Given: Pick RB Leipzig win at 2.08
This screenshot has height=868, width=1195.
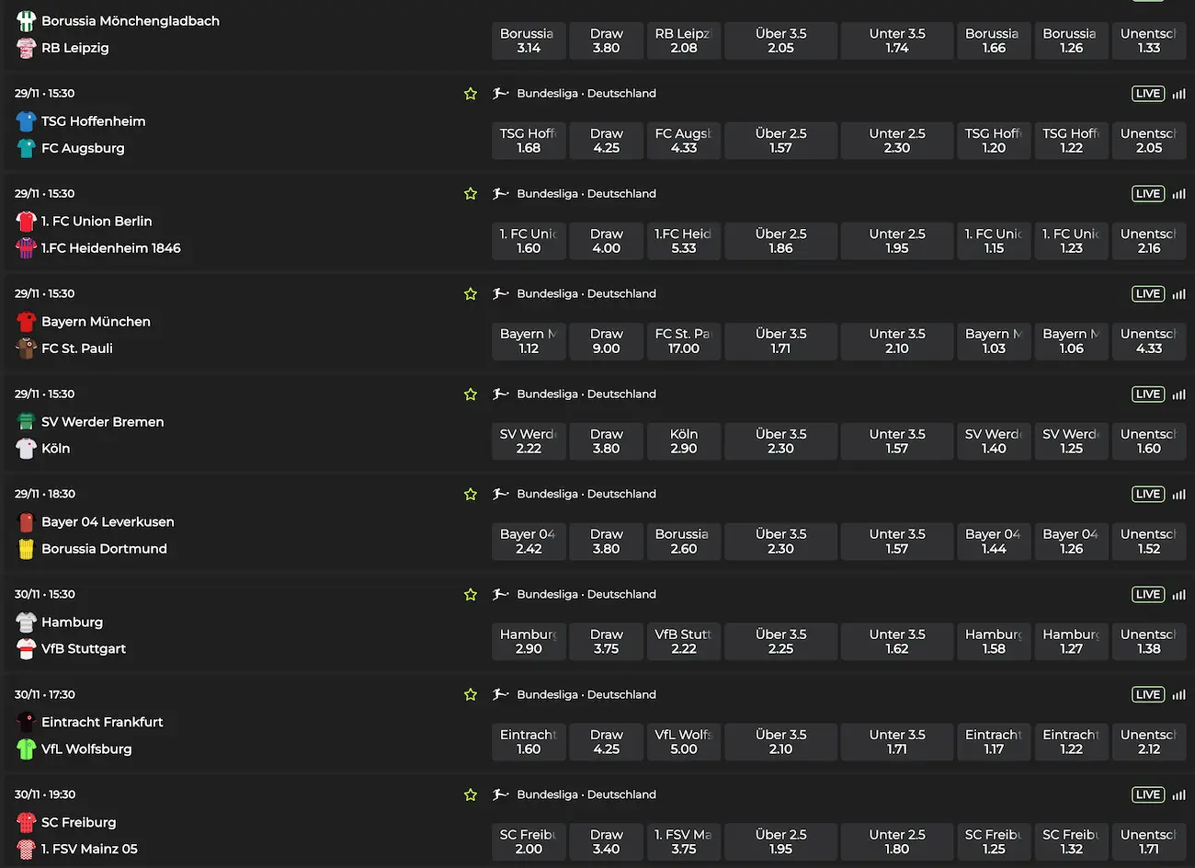Looking at the screenshot, I should [x=683, y=40].
